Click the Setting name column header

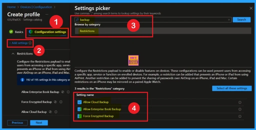pos(85,95)
